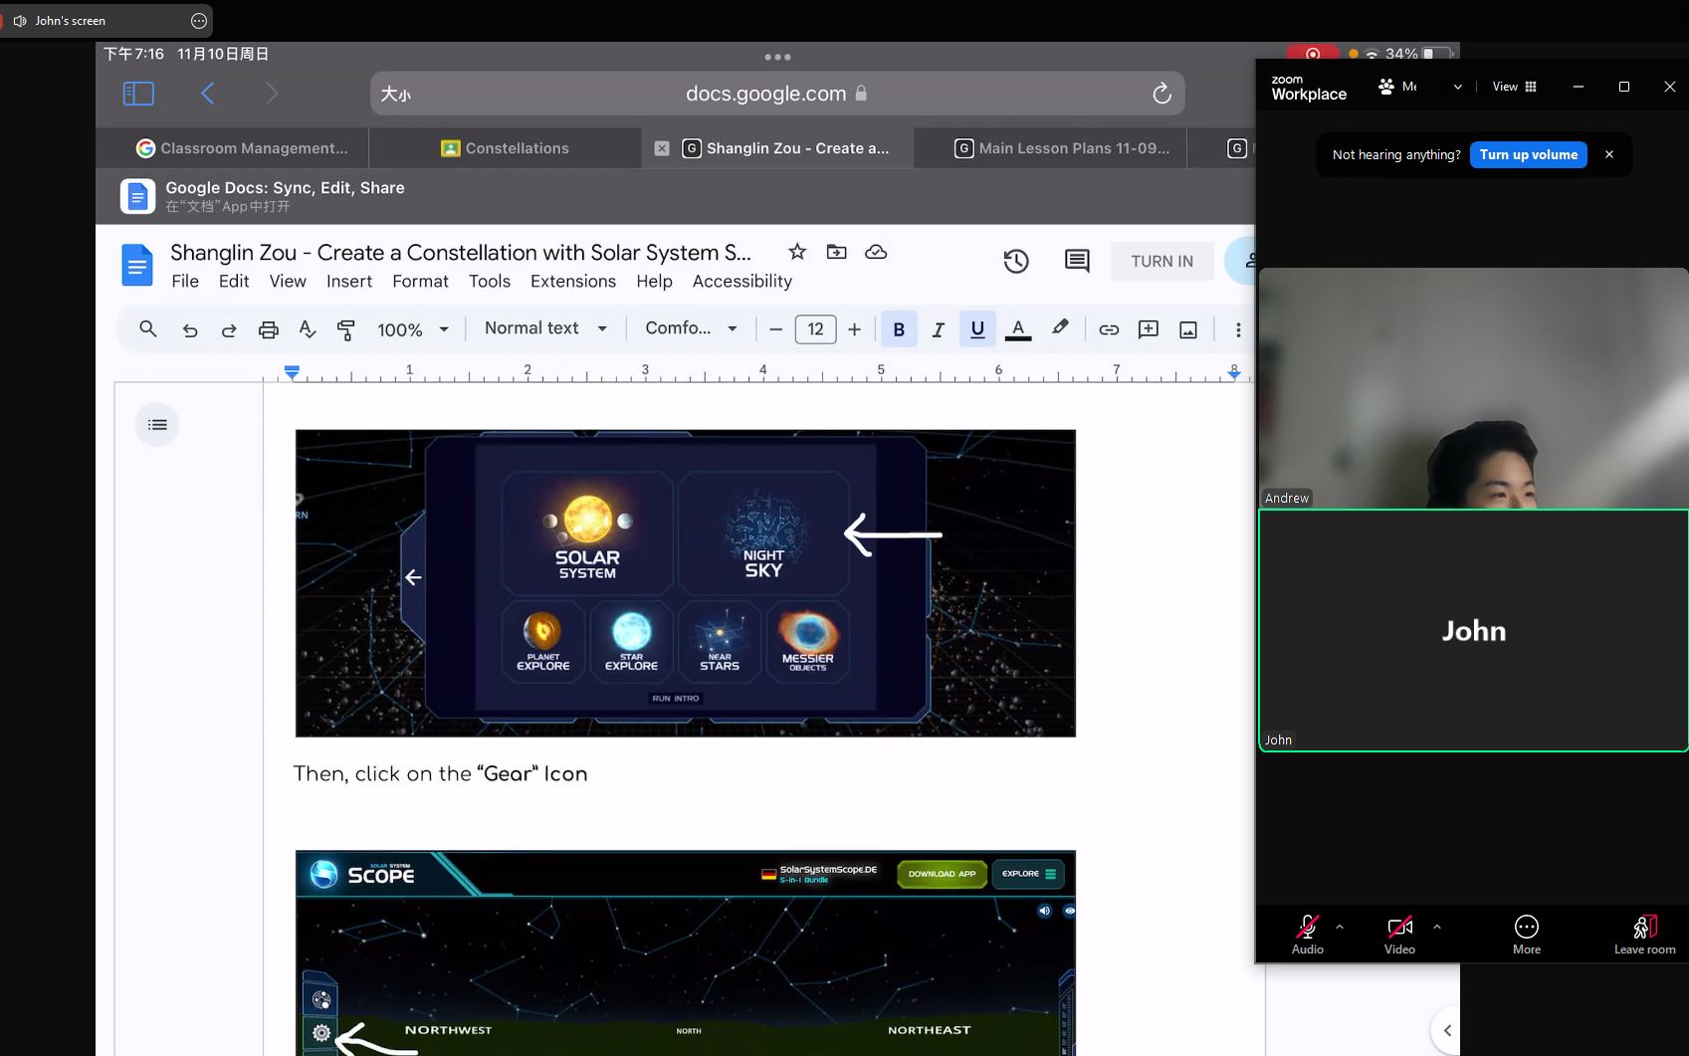Pick a text color
This screenshot has width=1689, height=1056.
pyautogui.click(x=1018, y=329)
